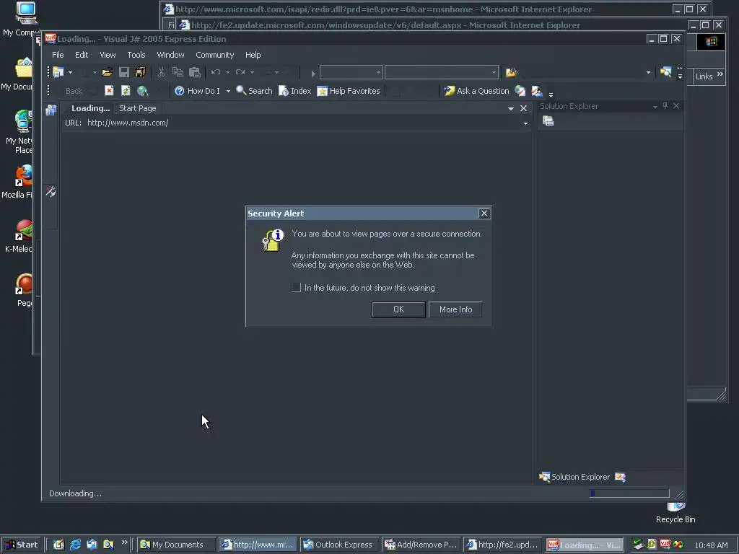Launch Internet Explorer from quick launch
The width and height of the screenshot is (739, 554).
click(75, 545)
